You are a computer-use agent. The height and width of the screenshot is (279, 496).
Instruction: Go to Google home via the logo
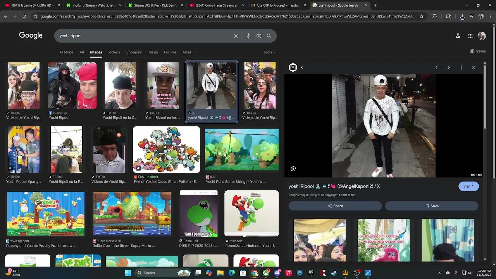click(x=31, y=36)
